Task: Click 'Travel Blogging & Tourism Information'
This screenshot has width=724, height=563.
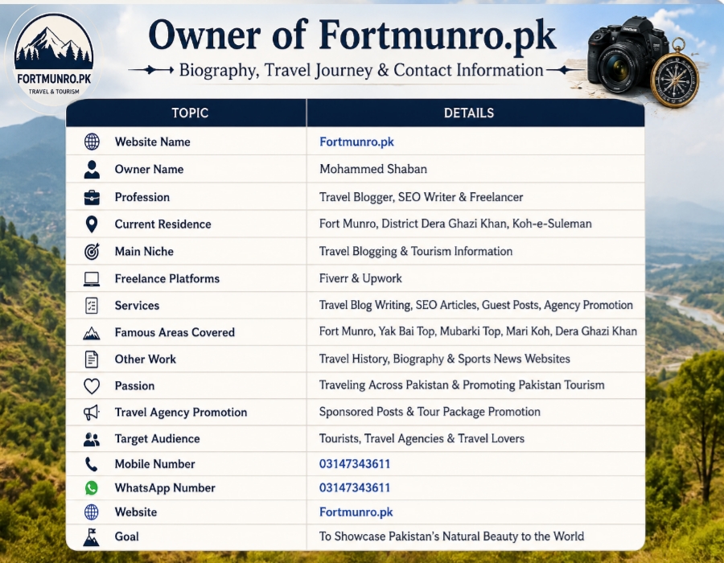Action: (x=416, y=251)
